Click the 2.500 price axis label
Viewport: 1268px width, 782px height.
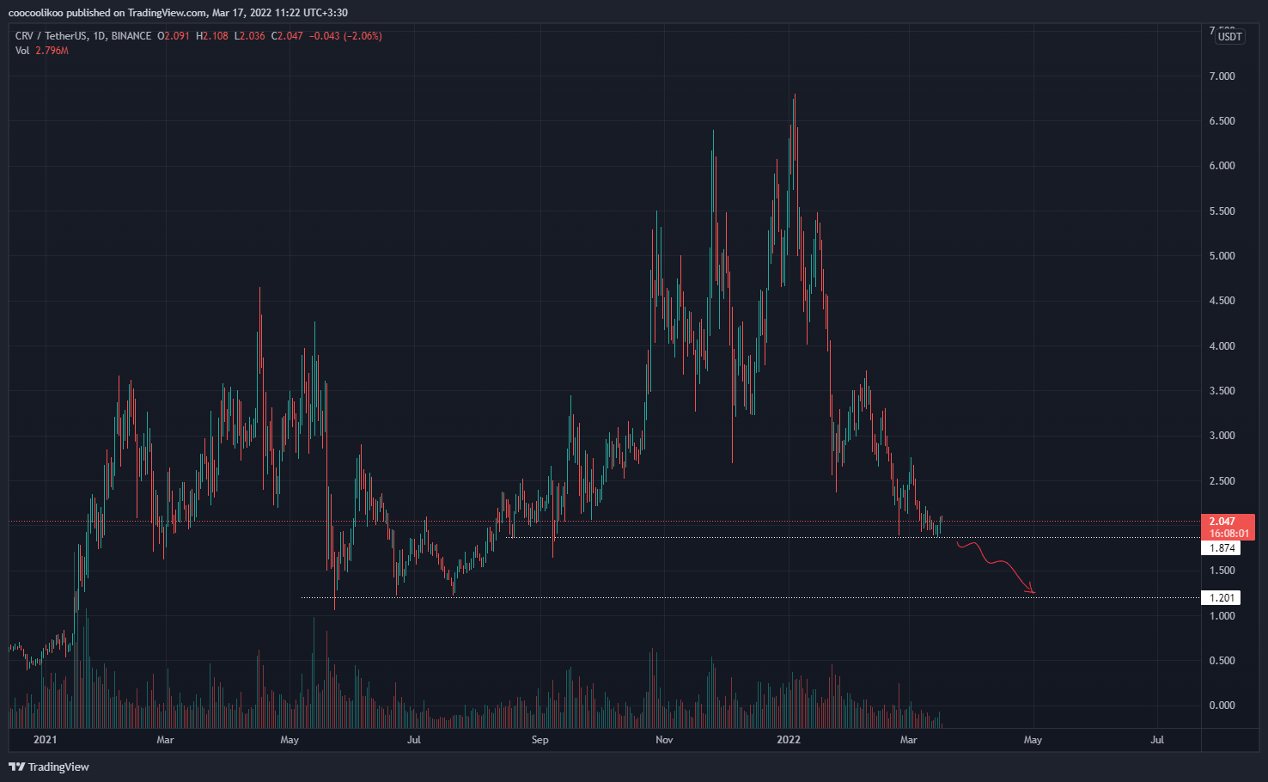[x=1222, y=481]
